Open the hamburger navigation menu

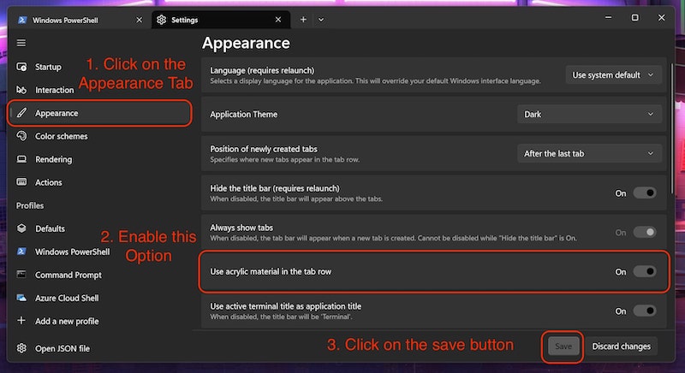(x=21, y=43)
